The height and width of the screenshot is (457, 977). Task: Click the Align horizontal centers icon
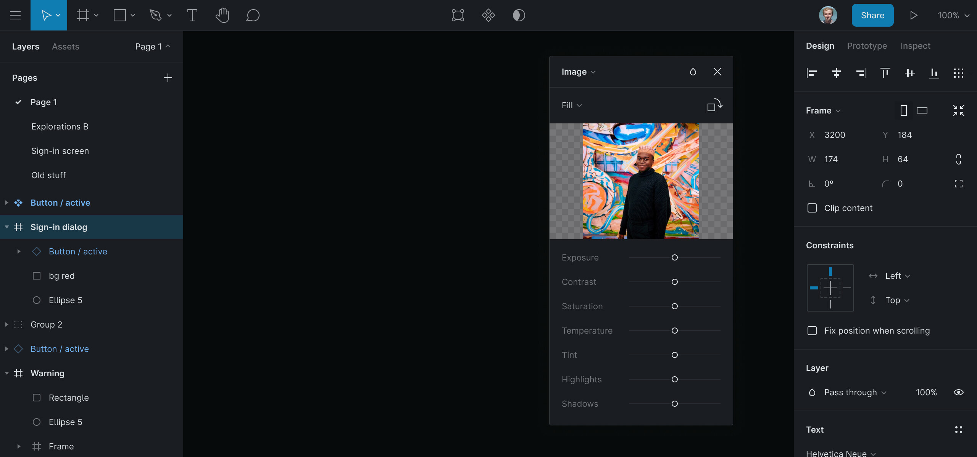click(836, 73)
